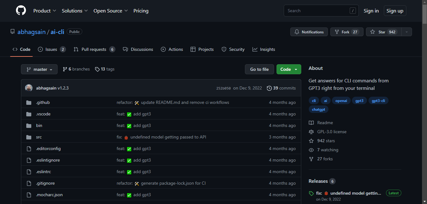Click the .eslintrc file icon
This screenshot has width=427, height=204.
coord(29,172)
